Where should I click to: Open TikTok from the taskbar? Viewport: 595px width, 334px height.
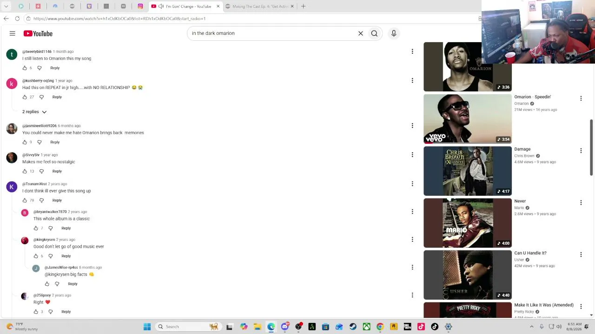tap(435, 327)
